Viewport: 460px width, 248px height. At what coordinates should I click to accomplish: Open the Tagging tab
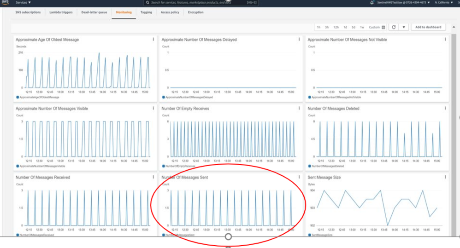[x=146, y=12]
